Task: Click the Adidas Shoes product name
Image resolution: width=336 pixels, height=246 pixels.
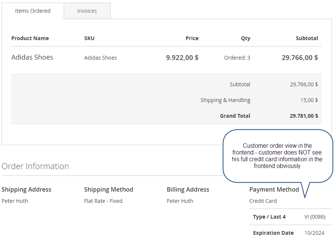Action: 32,57
